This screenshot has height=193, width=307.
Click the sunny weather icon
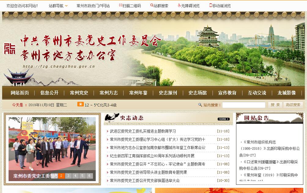pyautogui.click(x=80, y=104)
